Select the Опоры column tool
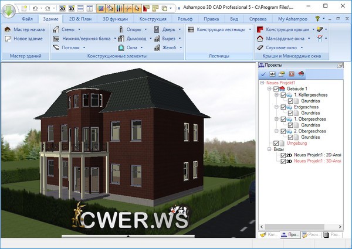Image resolution: width=352 pixels, height=249 pixels. tap(130, 29)
